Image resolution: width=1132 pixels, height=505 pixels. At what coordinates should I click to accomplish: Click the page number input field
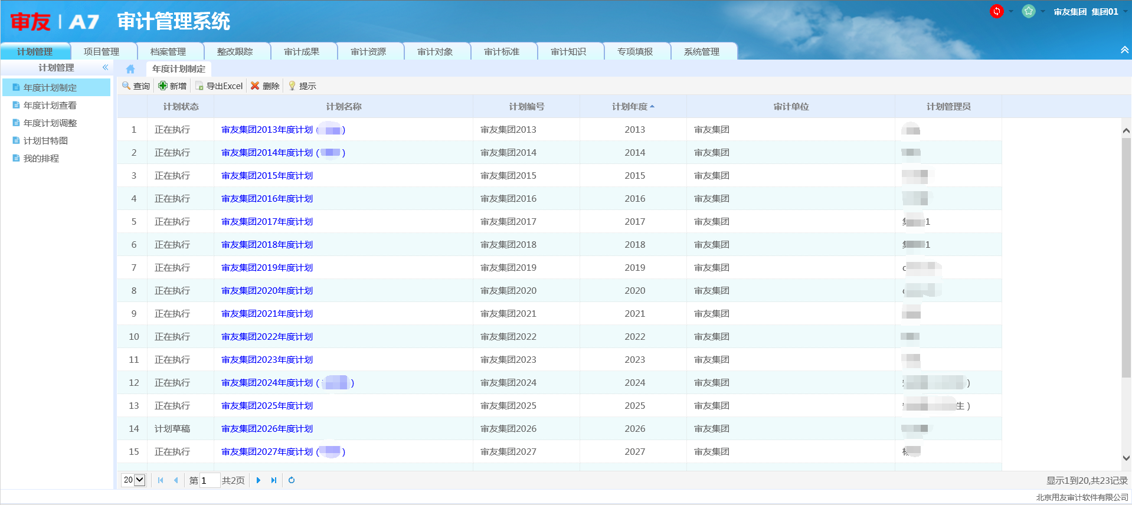click(209, 480)
